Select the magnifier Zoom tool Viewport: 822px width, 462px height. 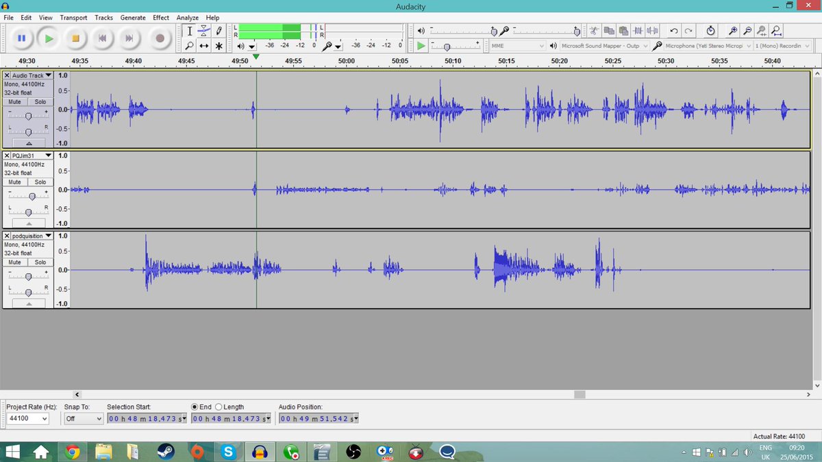tap(190, 46)
